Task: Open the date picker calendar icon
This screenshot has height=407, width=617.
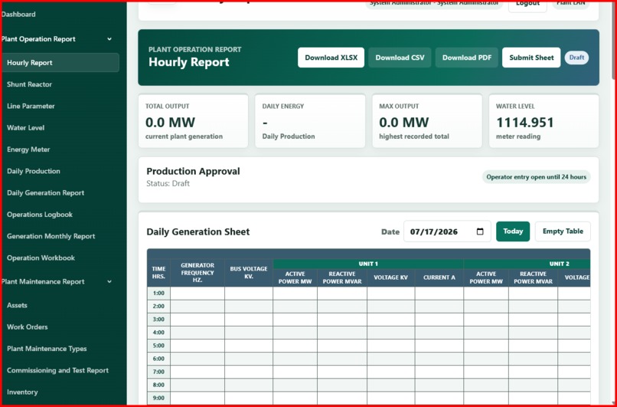Action: click(480, 231)
